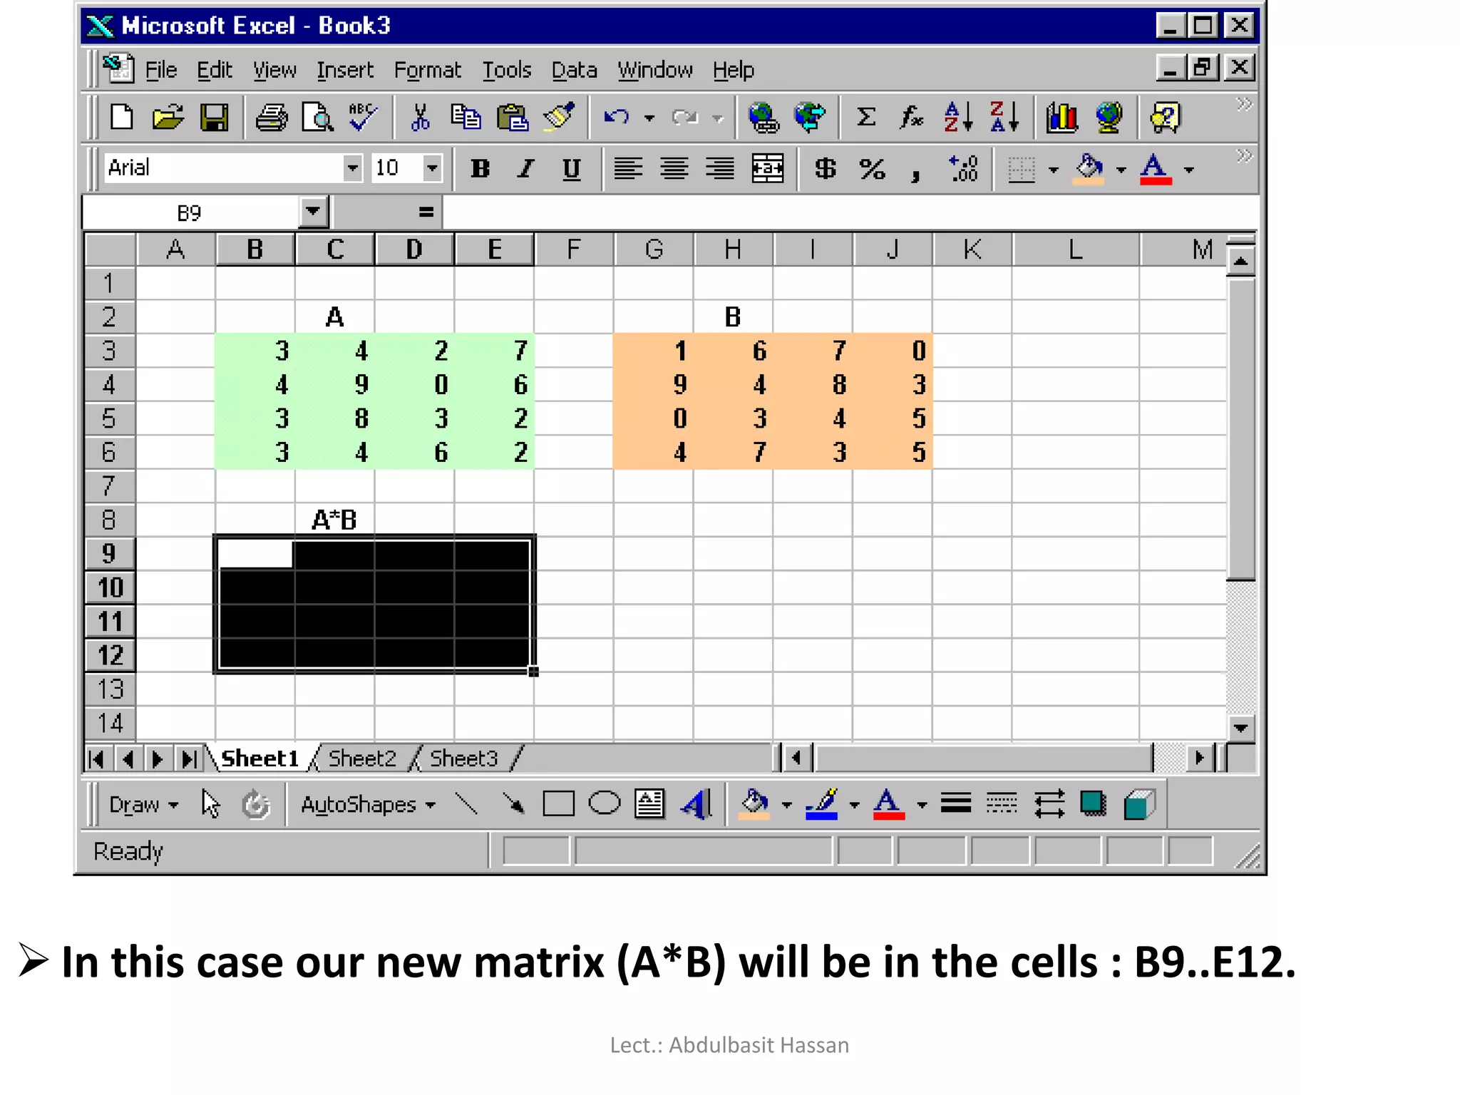
Task: Toggle Bold formatting
Action: [x=480, y=169]
